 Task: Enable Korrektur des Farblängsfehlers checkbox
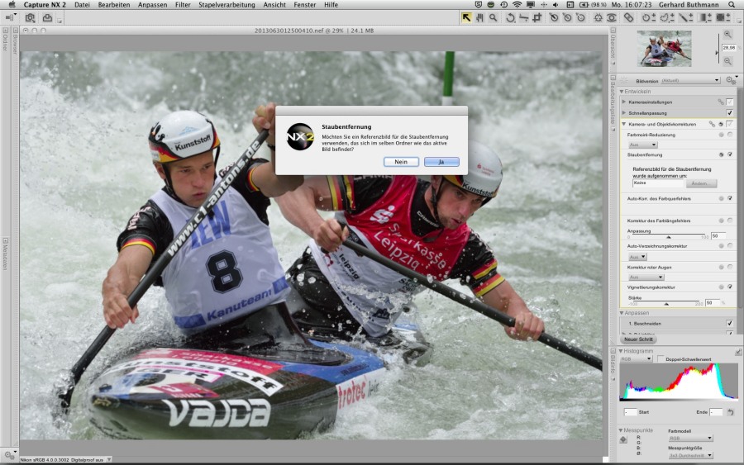[730, 221]
